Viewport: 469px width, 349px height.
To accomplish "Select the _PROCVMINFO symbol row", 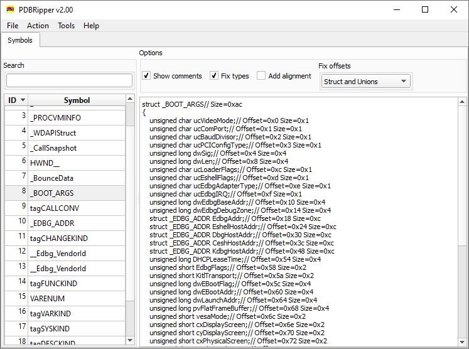I will coord(56,118).
